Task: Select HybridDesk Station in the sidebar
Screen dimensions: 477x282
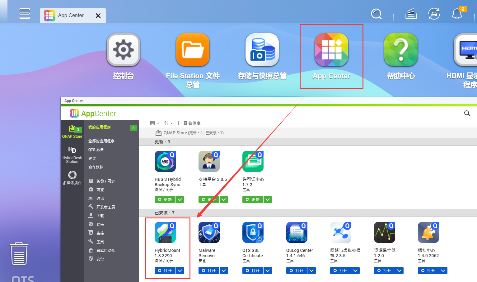Action: [x=72, y=155]
